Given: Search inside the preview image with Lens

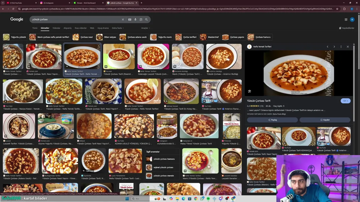Looking at the screenshot, I should [x=249, y=91].
